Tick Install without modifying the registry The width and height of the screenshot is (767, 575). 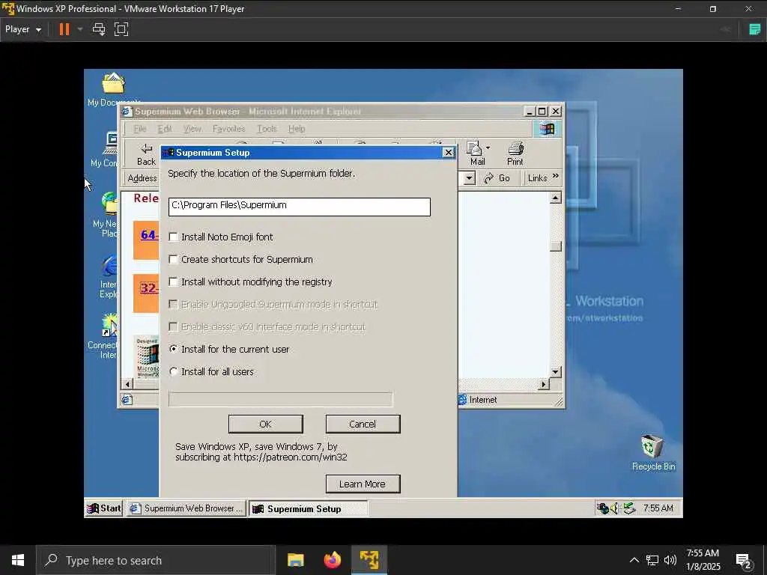point(173,282)
